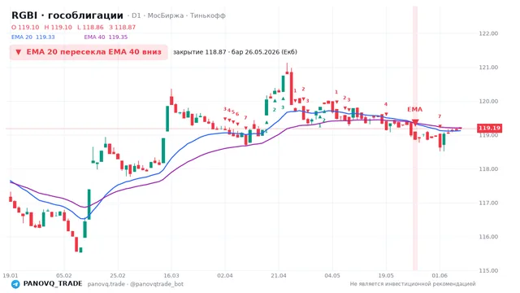Click the 21.04 date axis label
The image size is (520, 293).
point(279,275)
